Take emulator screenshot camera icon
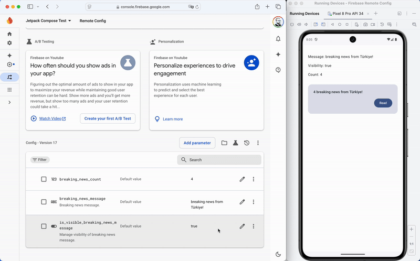This screenshot has width=420, height=261. click(x=365, y=24)
